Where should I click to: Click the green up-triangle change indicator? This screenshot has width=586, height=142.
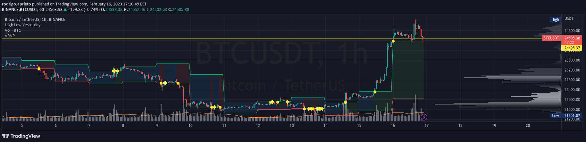pyautogui.click(x=65, y=10)
